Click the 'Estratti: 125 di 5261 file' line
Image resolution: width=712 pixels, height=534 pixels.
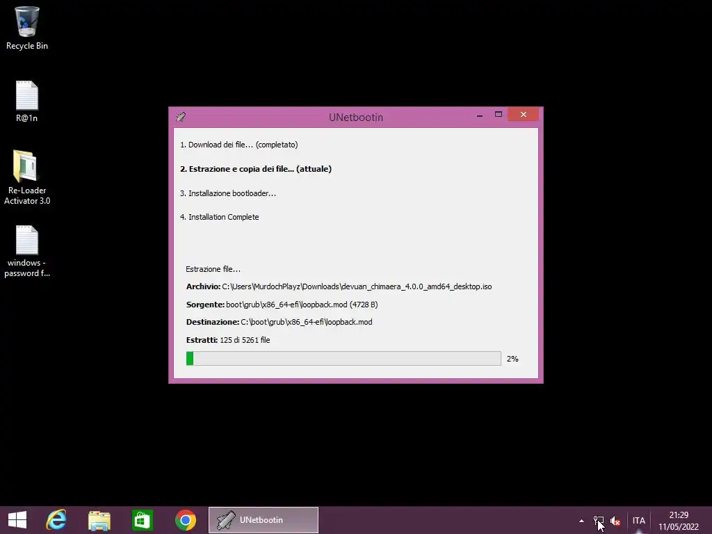coord(228,339)
